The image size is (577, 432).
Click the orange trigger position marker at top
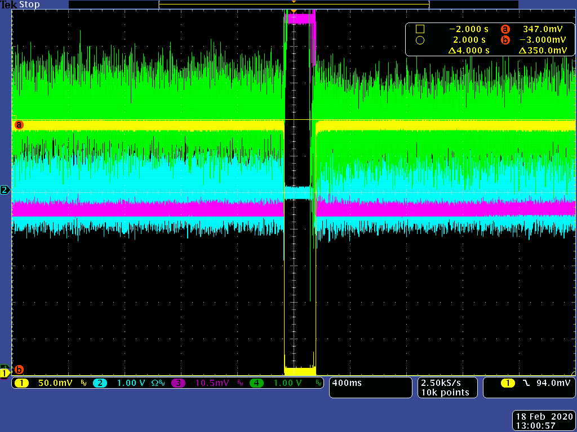click(x=293, y=11)
